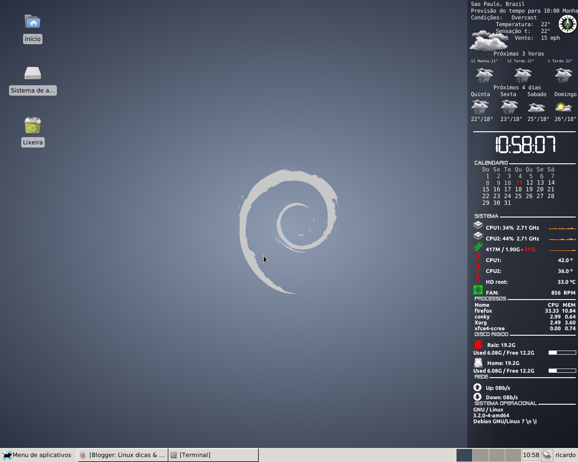The width and height of the screenshot is (578, 462).
Task: Click the thermometer icon beside CPU2 36.0°
Action: click(x=478, y=268)
